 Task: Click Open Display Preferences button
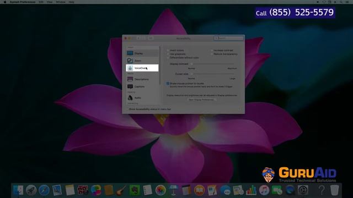click(201, 100)
